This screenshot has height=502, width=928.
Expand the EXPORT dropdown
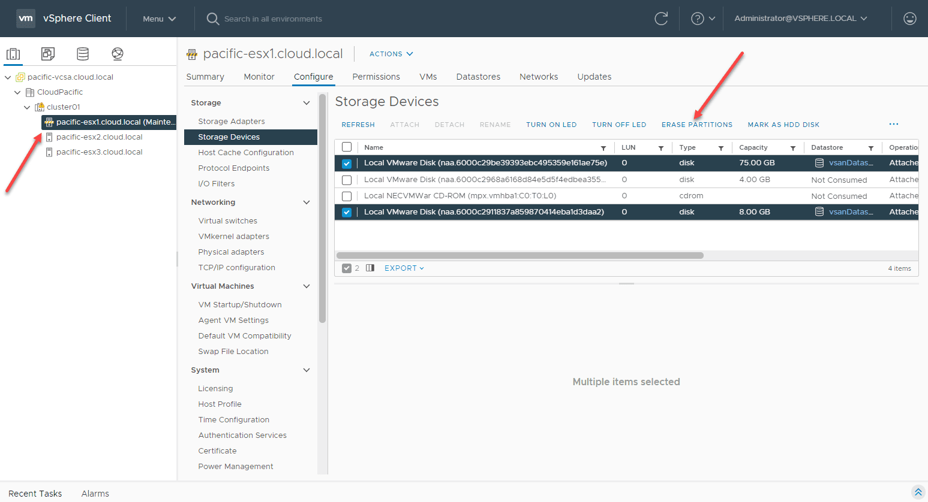[404, 268]
